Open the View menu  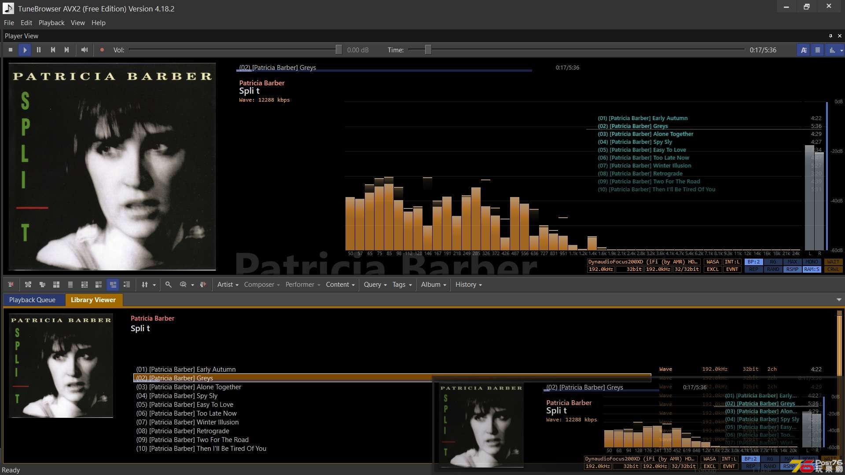[78, 23]
